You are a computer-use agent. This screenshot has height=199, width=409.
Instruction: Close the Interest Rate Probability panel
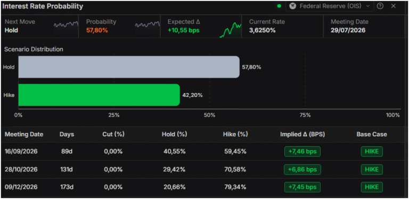[394, 6]
